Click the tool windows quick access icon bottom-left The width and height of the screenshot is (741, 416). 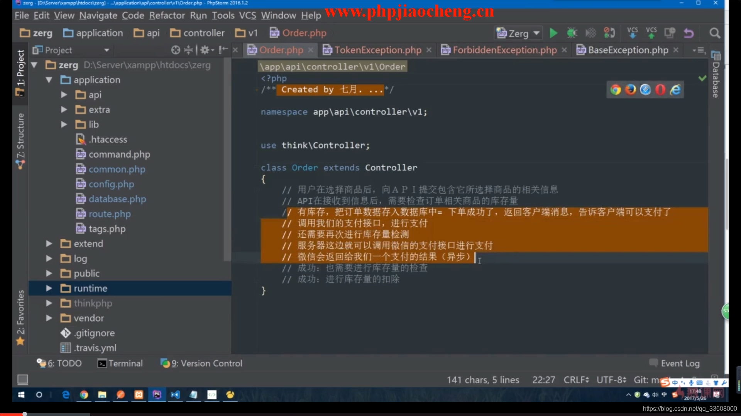click(x=23, y=379)
